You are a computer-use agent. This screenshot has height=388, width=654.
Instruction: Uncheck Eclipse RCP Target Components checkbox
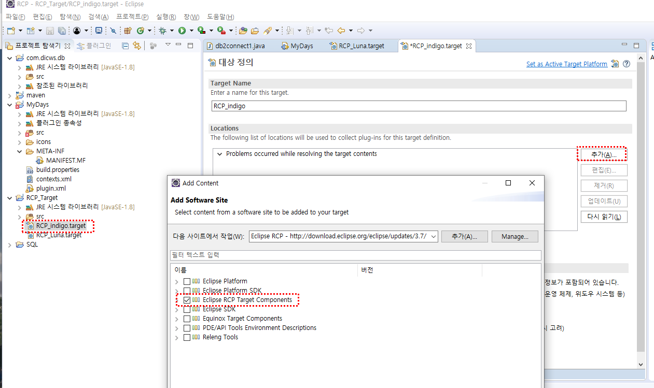[187, 300]
